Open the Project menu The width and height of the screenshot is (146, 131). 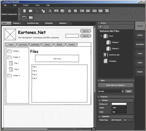point(26,5)
